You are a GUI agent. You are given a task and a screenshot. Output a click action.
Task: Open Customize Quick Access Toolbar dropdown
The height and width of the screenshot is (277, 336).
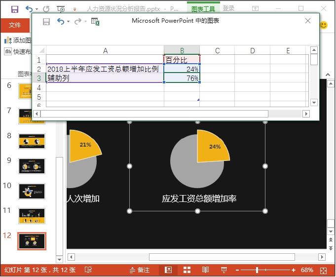coord(75,9)
